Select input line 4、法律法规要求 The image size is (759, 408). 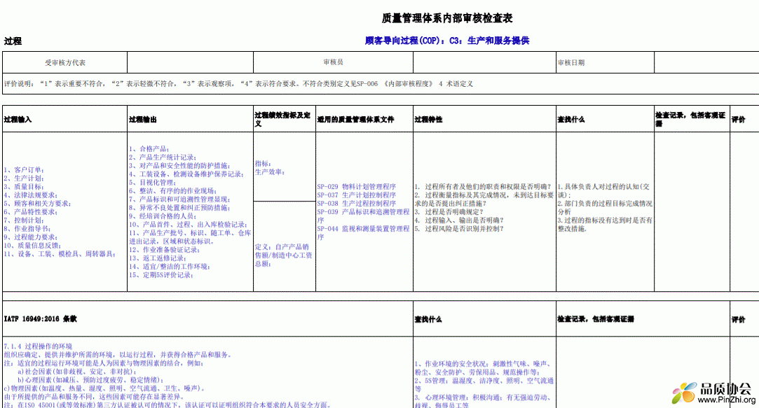coord(31,195)
